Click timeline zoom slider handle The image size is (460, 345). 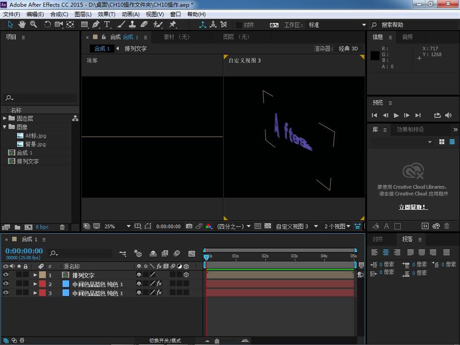point(217,341)
